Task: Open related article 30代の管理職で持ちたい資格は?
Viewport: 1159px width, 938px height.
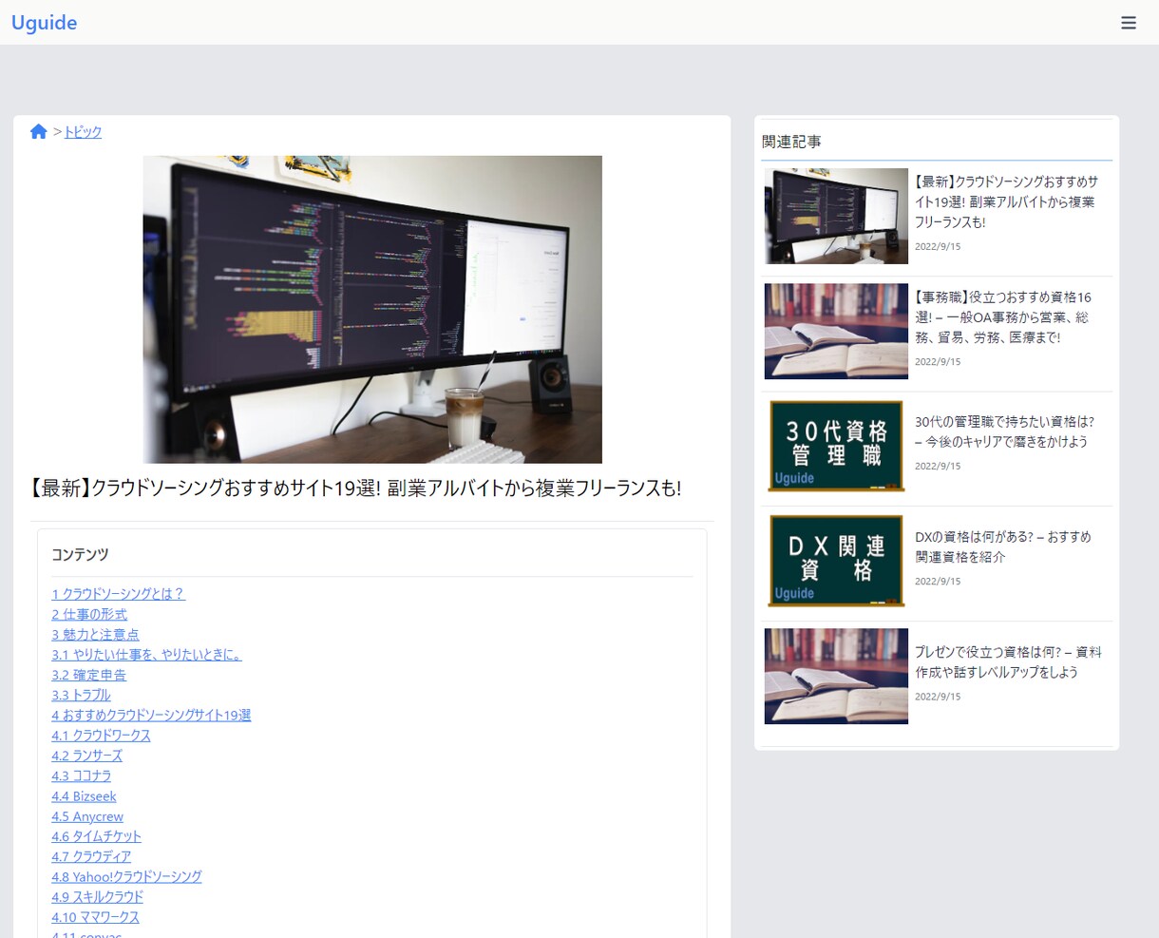Action: pyautogui.click(x=1004, y=431)
